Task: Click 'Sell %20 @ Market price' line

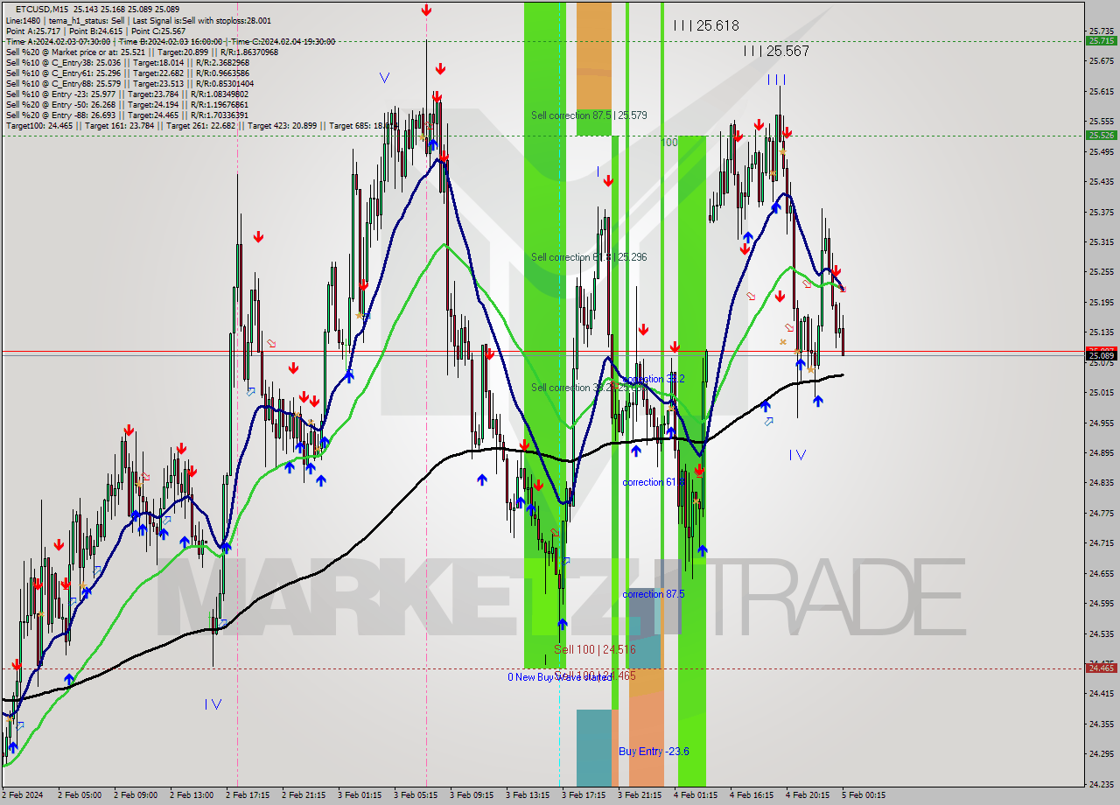Action: 142,52
